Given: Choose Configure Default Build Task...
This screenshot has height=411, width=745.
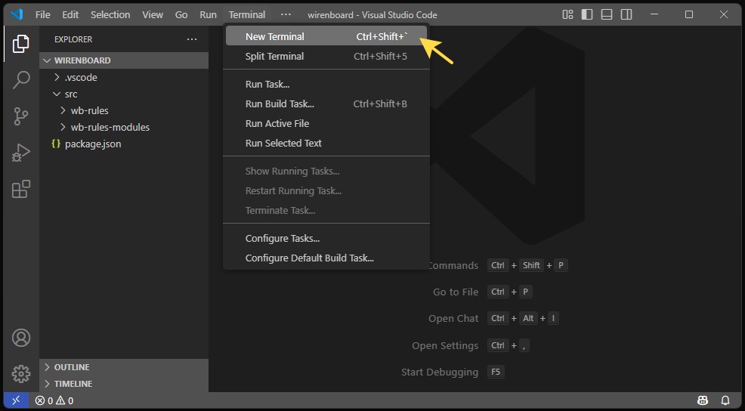Looking at the screenshot, I should (x=326, y=258).
